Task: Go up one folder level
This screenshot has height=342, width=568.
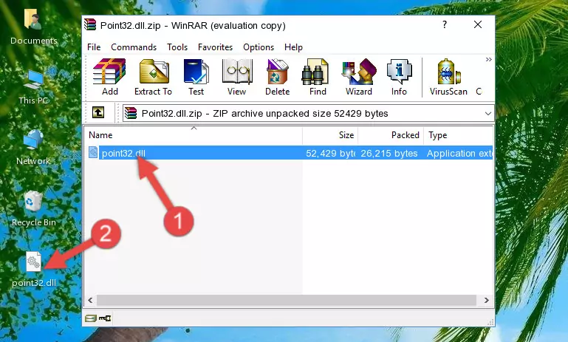Action: pyautogui.click(x=98, y=113)
